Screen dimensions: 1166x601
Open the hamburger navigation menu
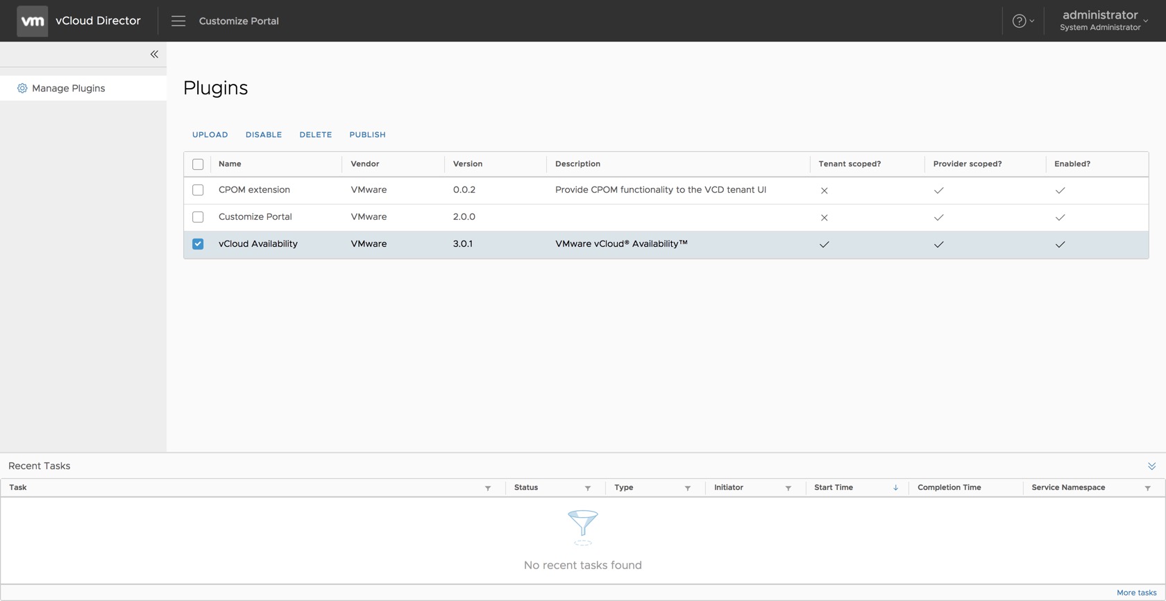pyautogui.click(x=178, y=21)
